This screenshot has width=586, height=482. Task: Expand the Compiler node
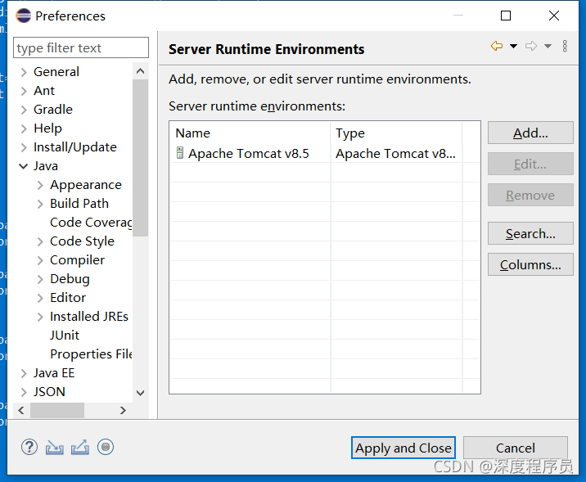click(40, 260)
